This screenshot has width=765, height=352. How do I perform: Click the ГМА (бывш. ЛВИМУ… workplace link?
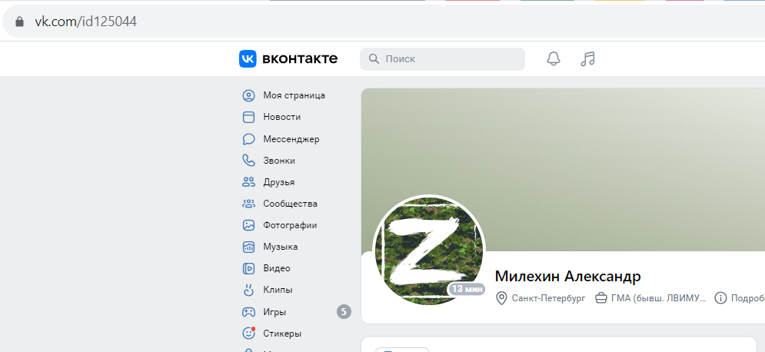(659, 298)
